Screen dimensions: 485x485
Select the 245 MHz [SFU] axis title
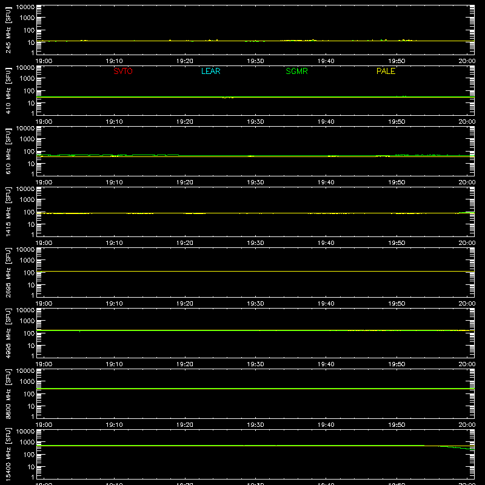tap(8, 30)
